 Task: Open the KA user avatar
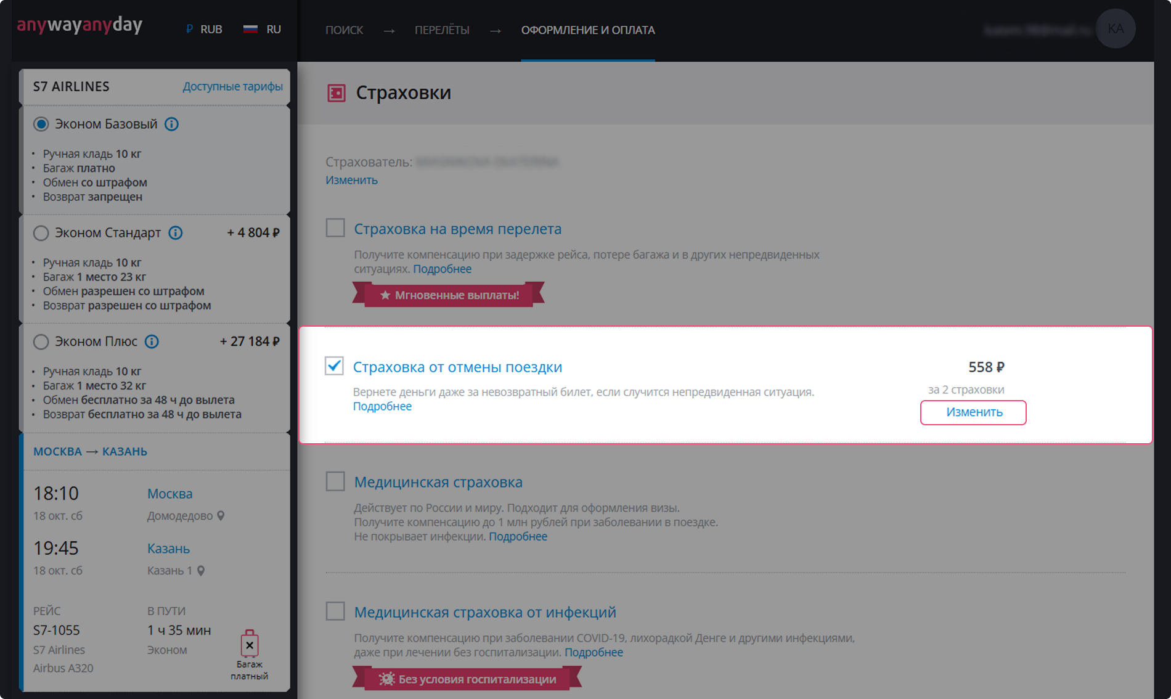tap(1115, 29)
